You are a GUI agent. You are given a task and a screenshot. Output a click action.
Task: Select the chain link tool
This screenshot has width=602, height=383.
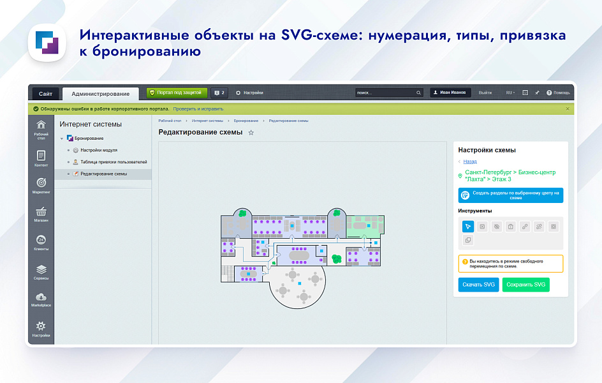(525, 227)
